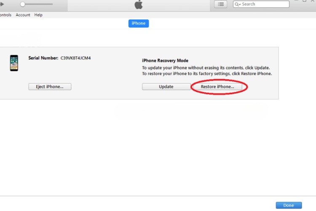Viewport: 316px width, 211px height.
Task: Click the Serial Number label
Action: pyautogui.click(x=43, y=58)
